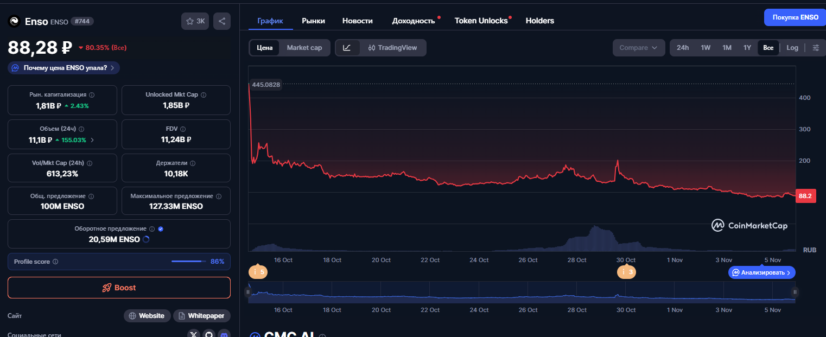Open the TradingView candlestick chart view
The height and width of the screenshot is (337, 826).
pyautogui.click(x=391, y=48)
